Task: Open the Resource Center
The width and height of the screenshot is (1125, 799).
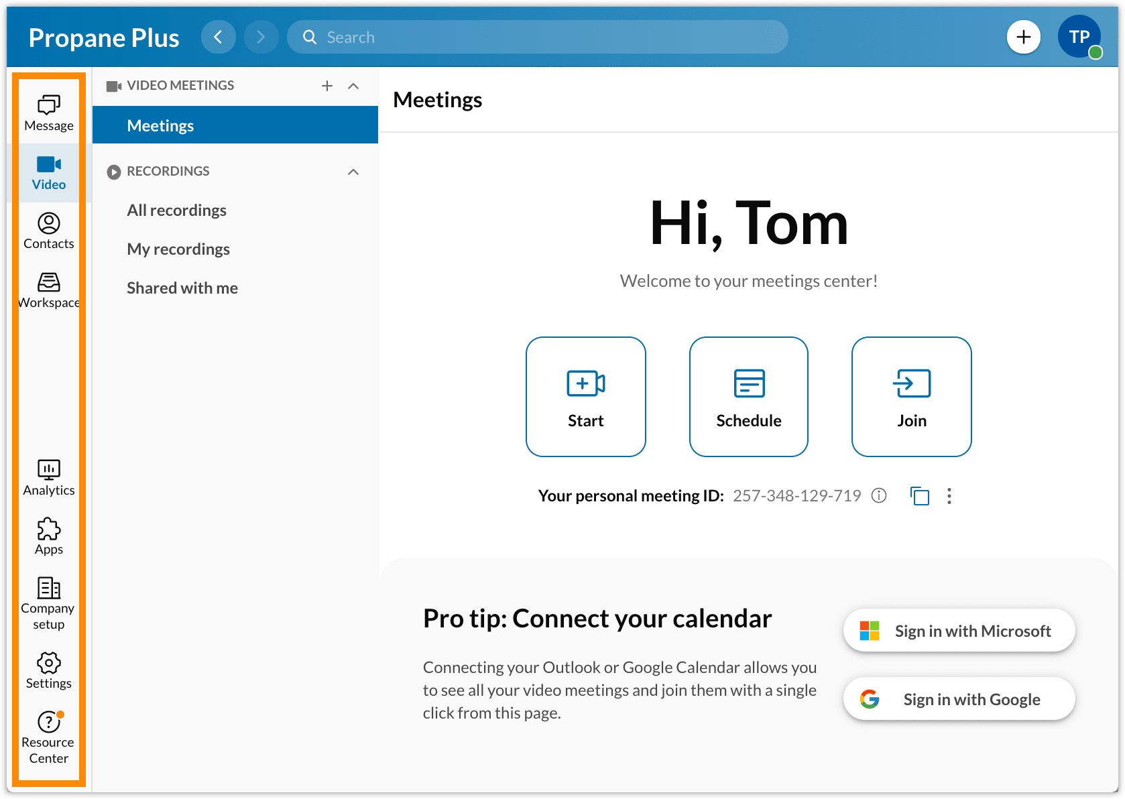Action: pyautogui.click(x=48, y=735)
